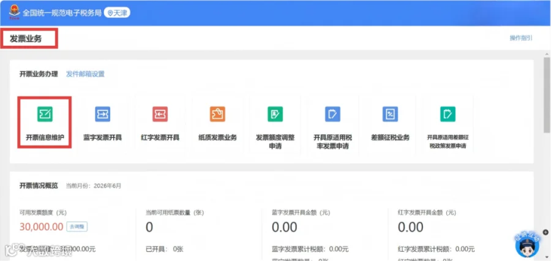551x261 pixels.
Task: Open 发票额度调整申请 icon
Action: click(x=275, y=115)
